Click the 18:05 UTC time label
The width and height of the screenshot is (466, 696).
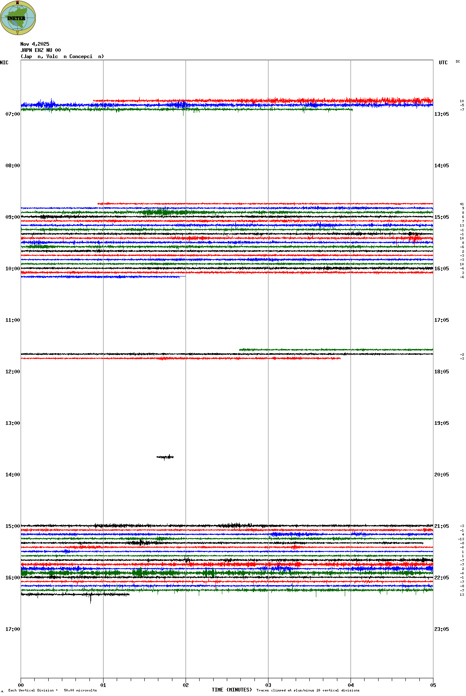click(441, 372)
